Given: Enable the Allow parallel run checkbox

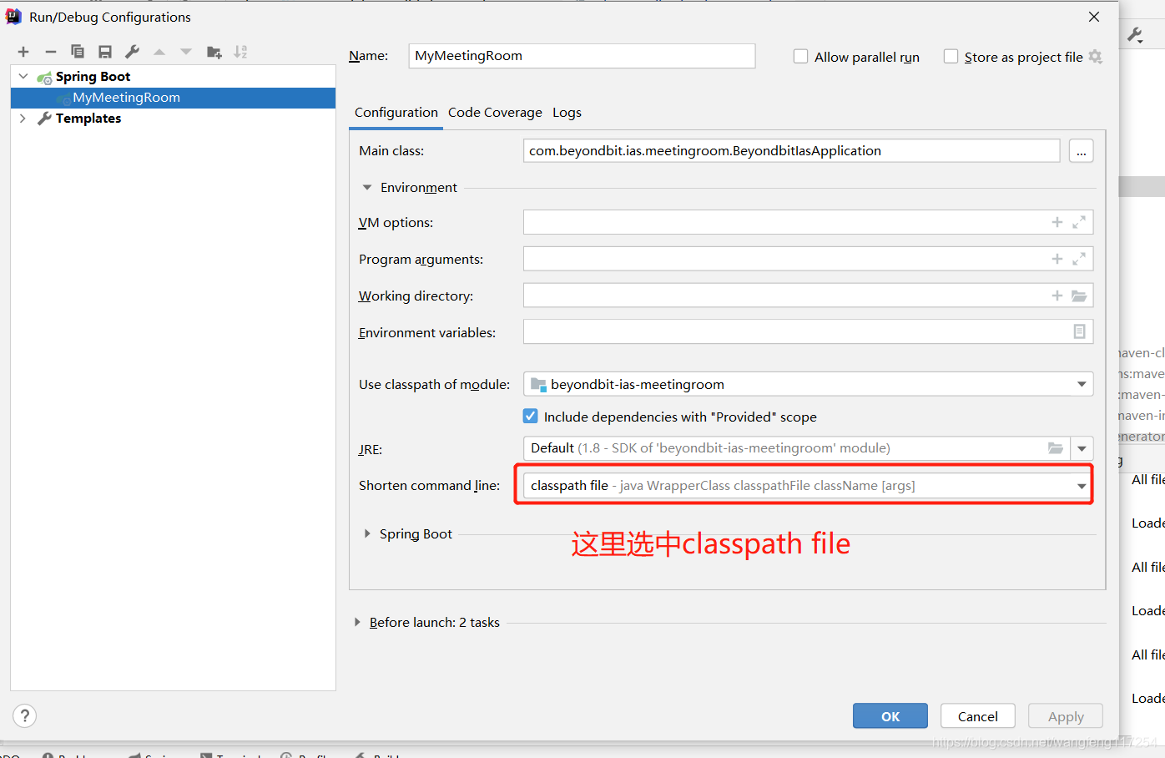Looking at the screenshot, I should 800,57.
